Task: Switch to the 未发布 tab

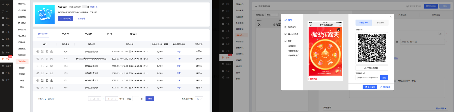Action: click(65, 34)
